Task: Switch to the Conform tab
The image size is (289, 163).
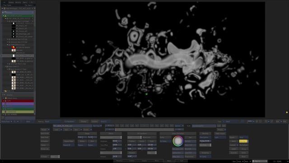Action: [x=132, y=161]
